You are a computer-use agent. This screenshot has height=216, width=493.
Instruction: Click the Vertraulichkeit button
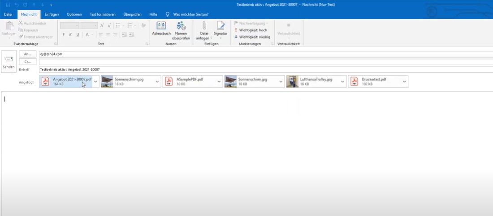[x=288, y=30]
